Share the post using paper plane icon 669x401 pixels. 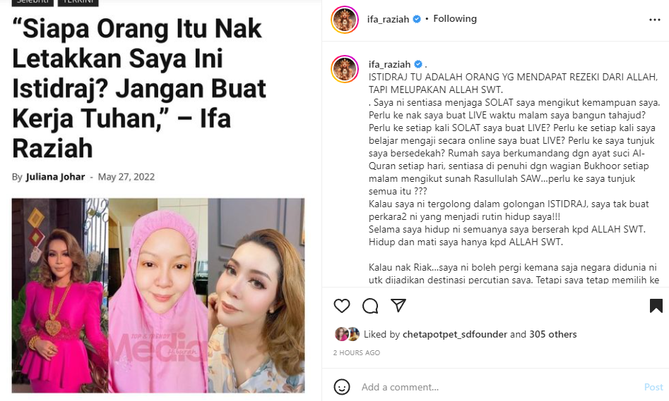coord(398,305)
